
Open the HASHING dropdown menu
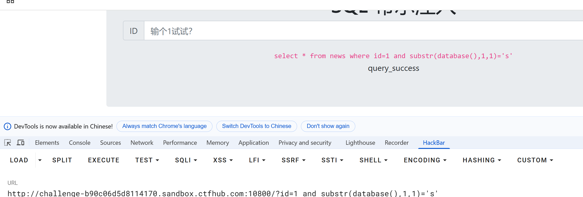click(x=482, y=160)
